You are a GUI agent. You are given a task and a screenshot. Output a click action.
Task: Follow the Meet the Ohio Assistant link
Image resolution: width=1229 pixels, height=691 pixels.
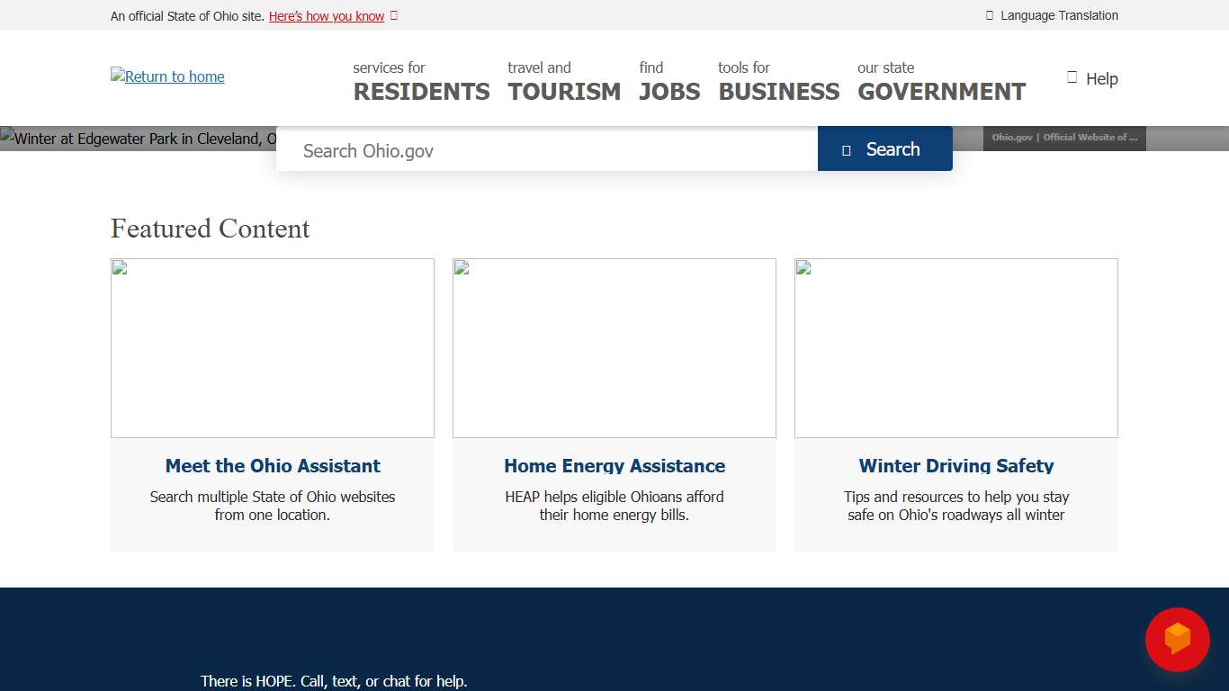273,466
